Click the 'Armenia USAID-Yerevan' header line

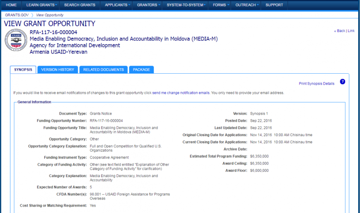(x=58, y=52)
